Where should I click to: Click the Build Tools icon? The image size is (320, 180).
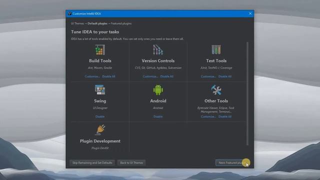(100, 50)
